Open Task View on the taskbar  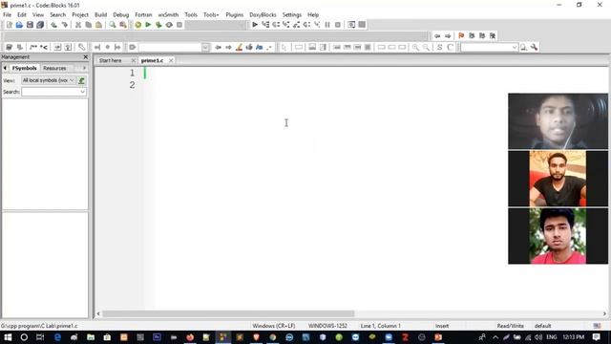[x=40, y=337]
